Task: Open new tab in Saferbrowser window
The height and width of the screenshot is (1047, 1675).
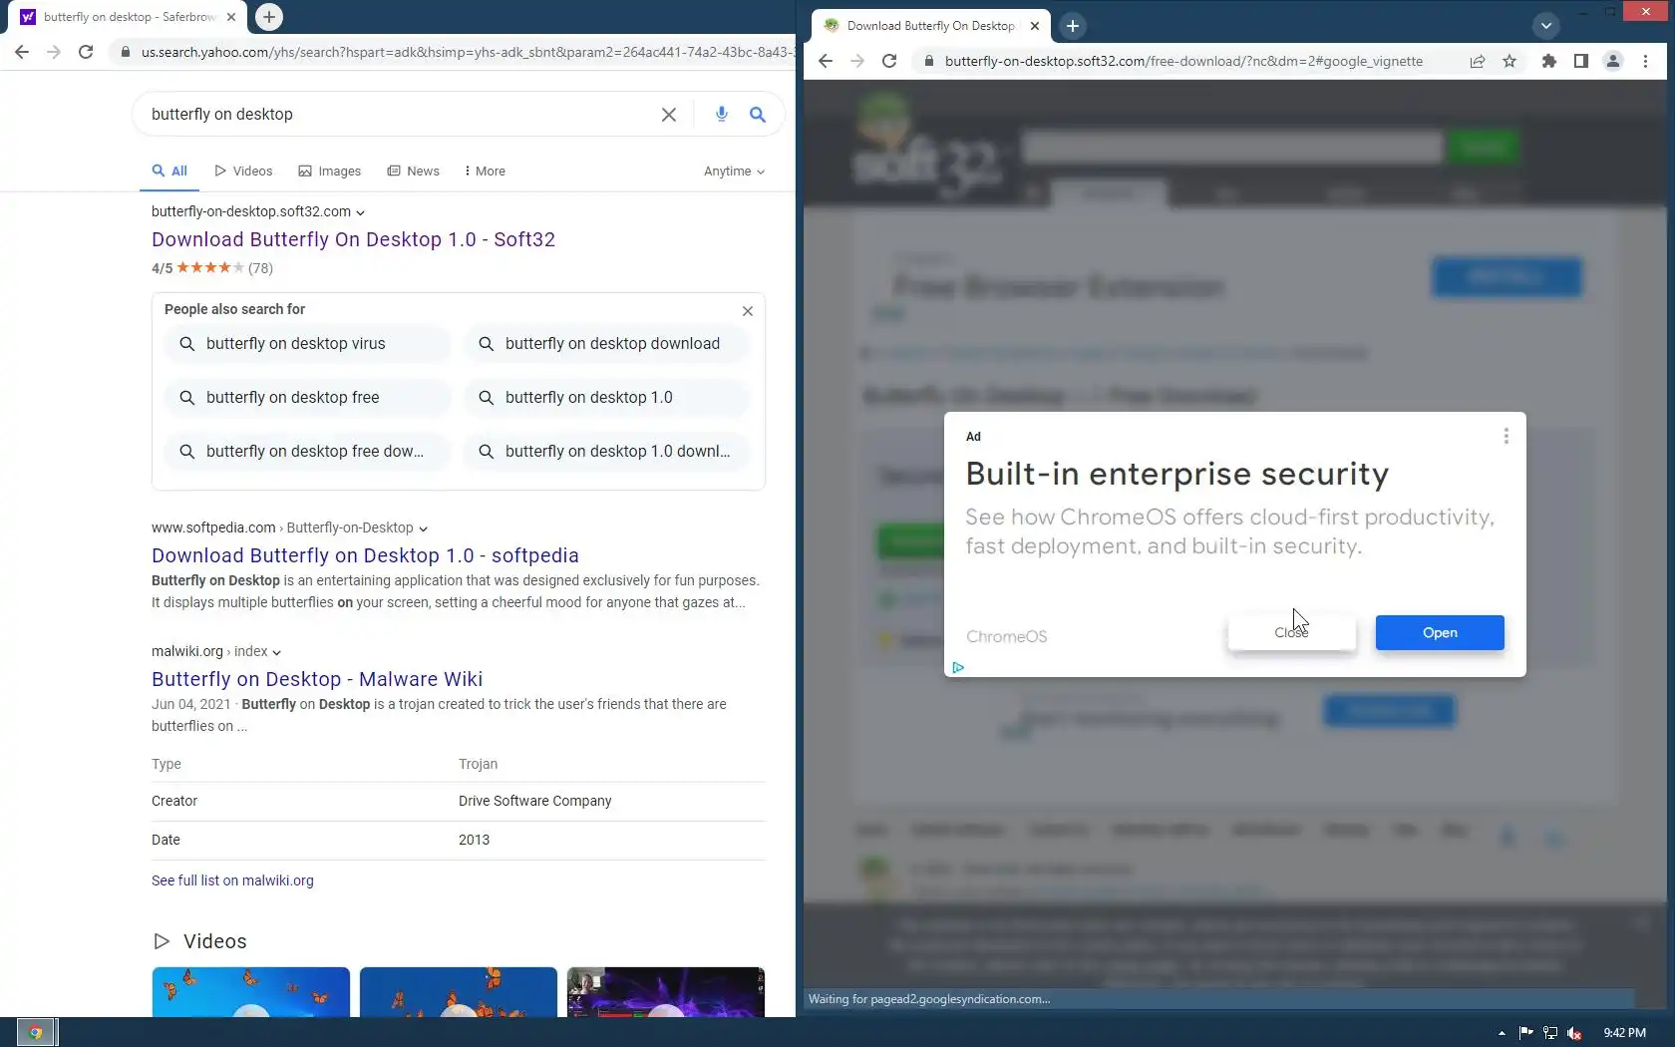Action: pos(269,17)
